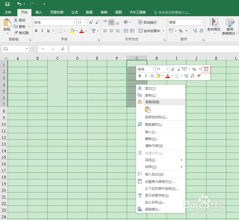The image size is (239, 220).
Task: Switch to the Page Layout (页面布局) tab
Action: (x=57, y=12)
